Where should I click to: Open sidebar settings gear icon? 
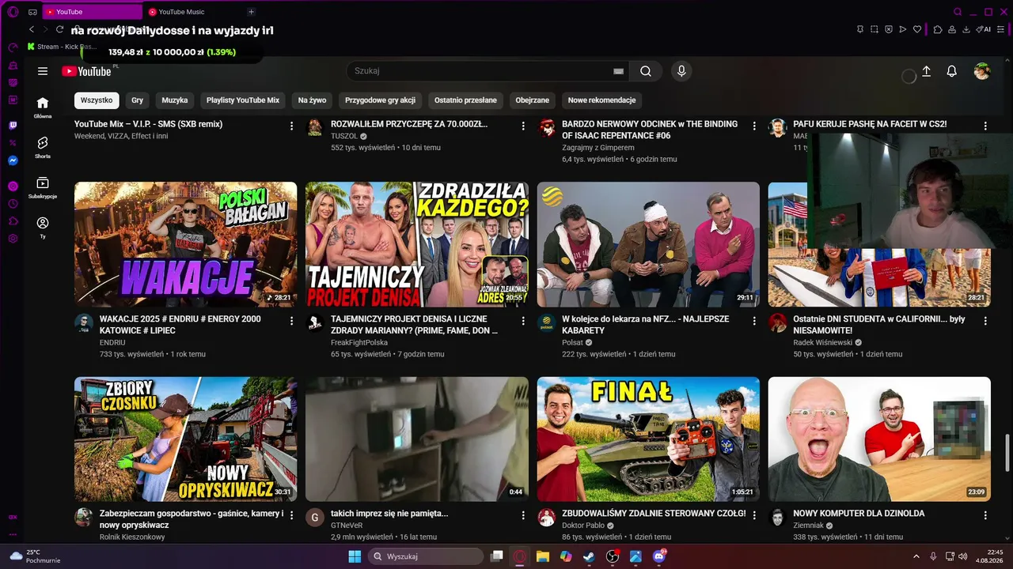pyautogui.click(x=13, y=238)
